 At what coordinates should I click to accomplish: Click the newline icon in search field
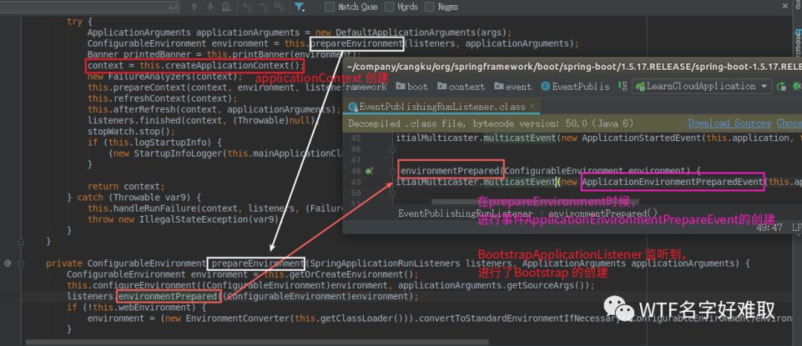pos(174,7)
